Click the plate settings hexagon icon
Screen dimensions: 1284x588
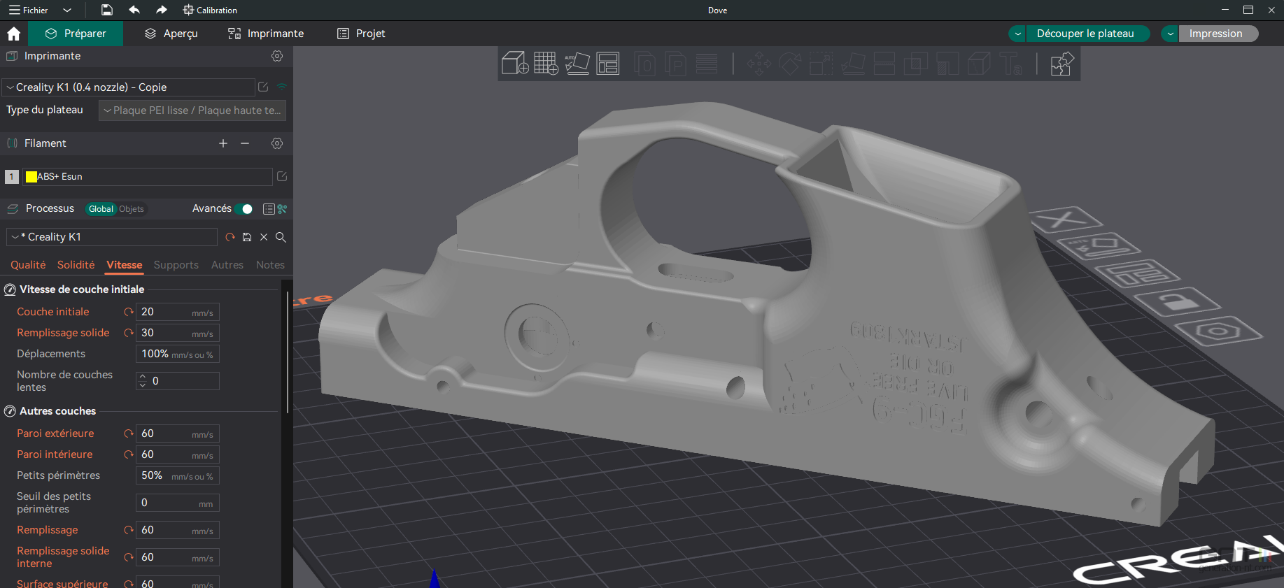(1218, 331)
